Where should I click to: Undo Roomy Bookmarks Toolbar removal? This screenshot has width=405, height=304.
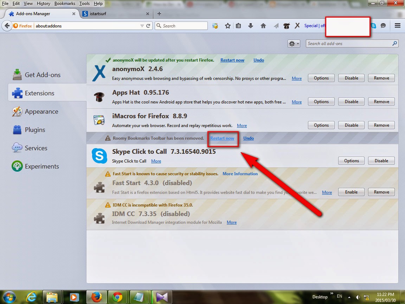point(249,138)
